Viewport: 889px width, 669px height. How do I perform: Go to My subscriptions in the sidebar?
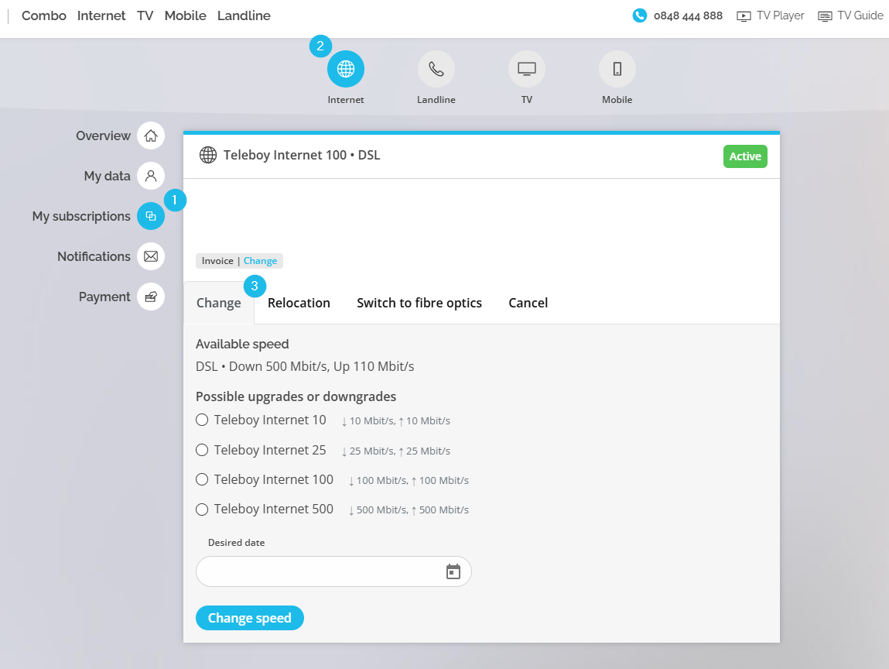coord(81,216)
